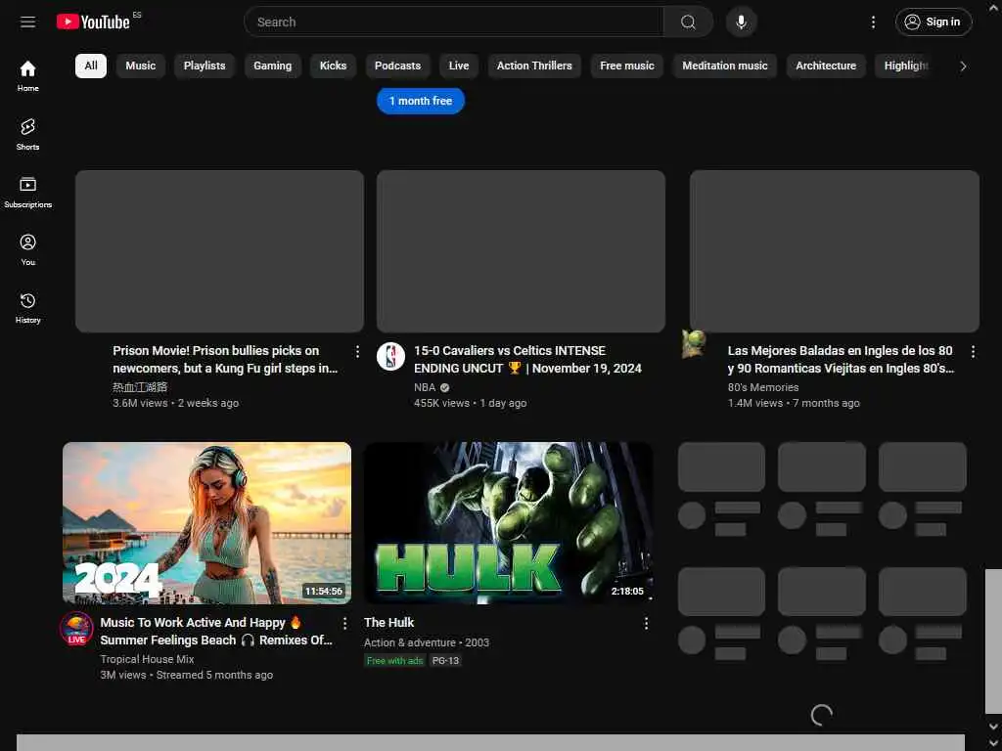
Task: Open Tropical House Mix channel name
Action: click(147, 659)
